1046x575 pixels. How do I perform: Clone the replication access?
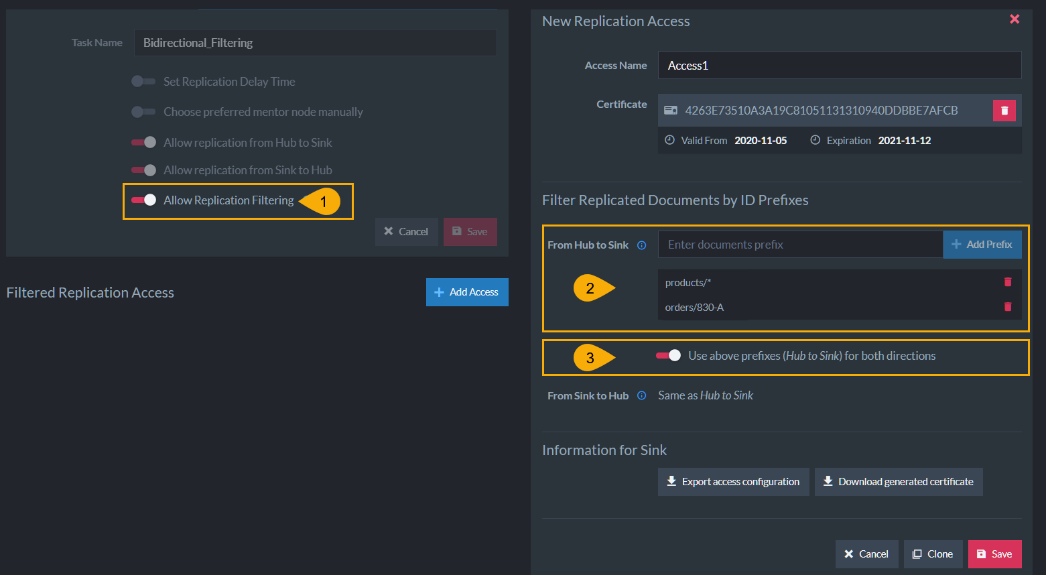[933, 554]
